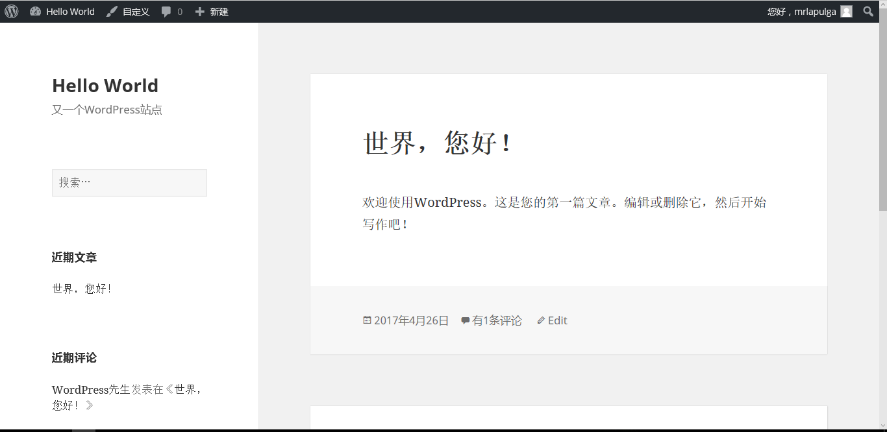Click the comment count 0 in admin bar

pyautogui.click(x=180, y=12)
